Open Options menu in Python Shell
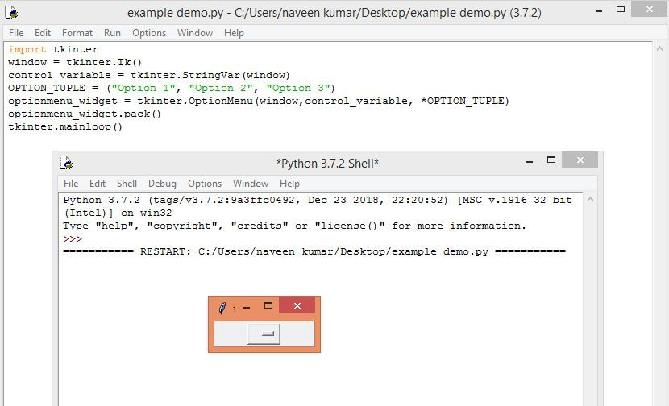Viewport: 669px width, 406px height. pyautogui.click(x=205, y=184)
